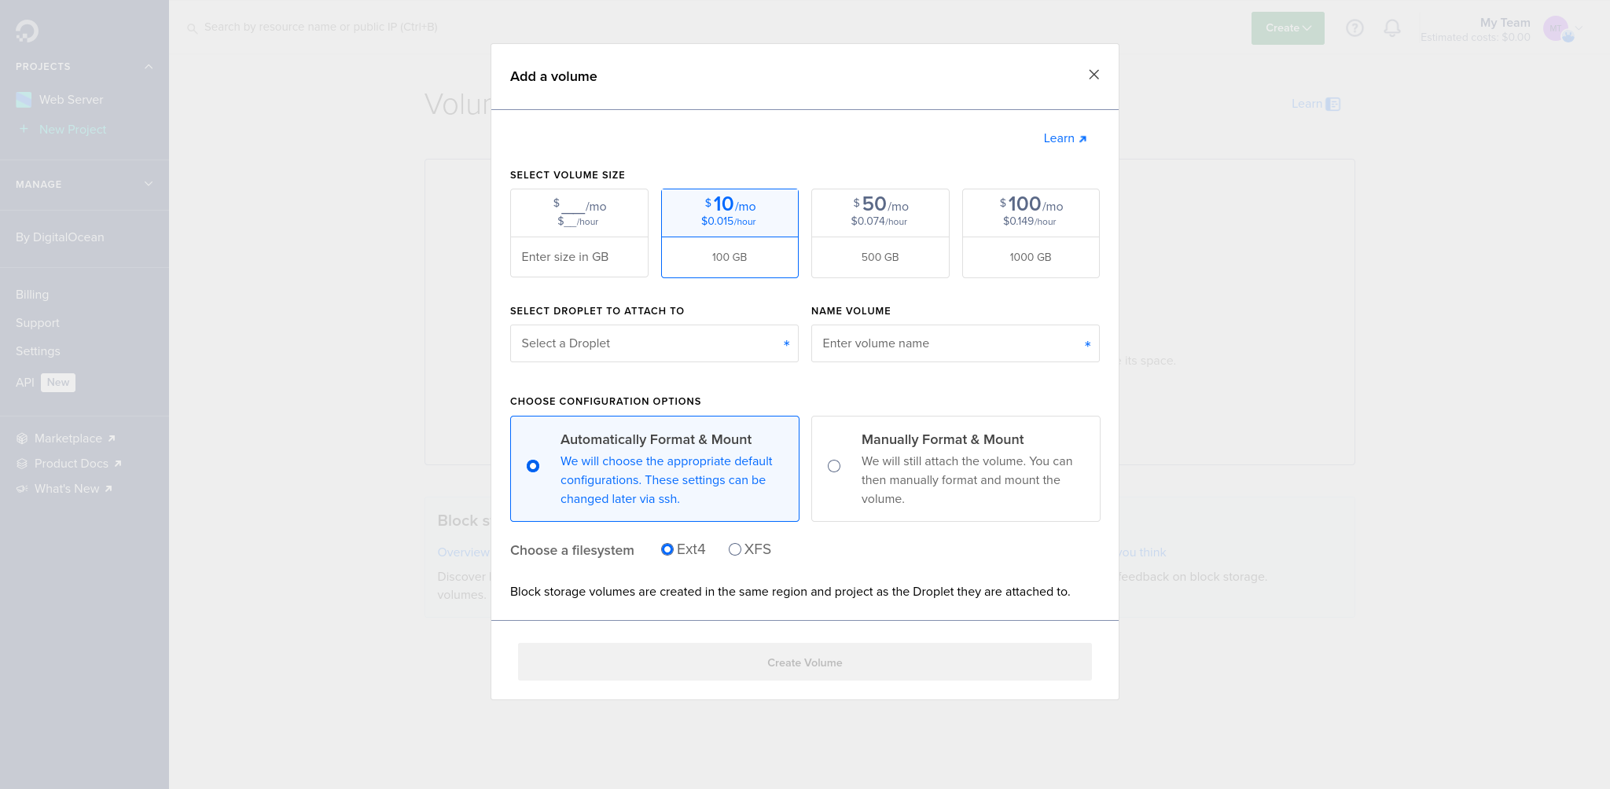Image resolution: width=1610 pixels, height=789 pixels.
Task: Open Marketplace via its external link icon
Action: point(111,439)
